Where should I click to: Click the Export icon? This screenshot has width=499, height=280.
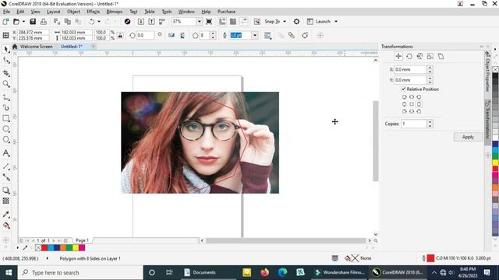coord(151,22)
